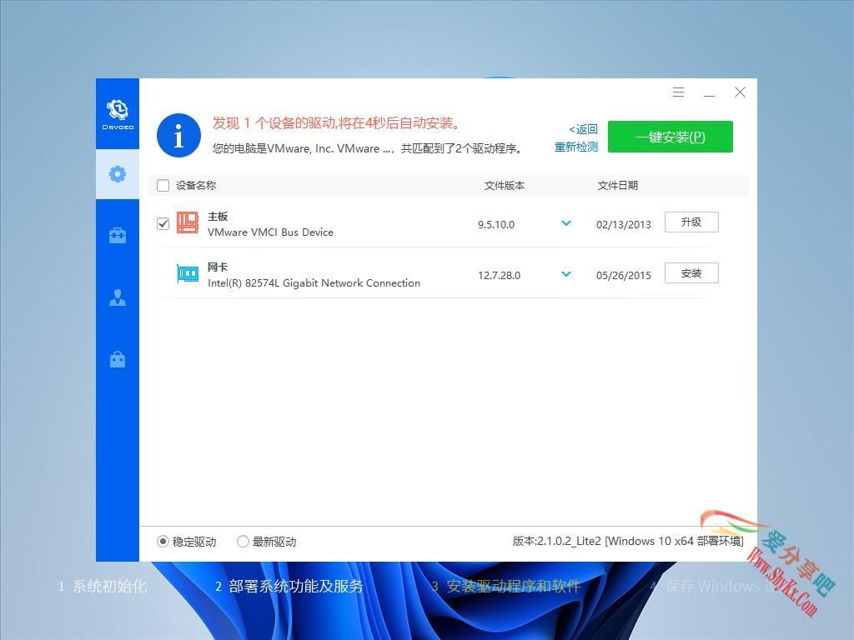Click the 一键安装(P) green button
The image size is (854, 640).
(x=671, y=137)
